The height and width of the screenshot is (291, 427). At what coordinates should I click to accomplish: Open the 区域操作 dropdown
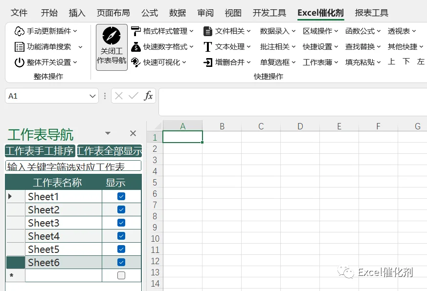point(320,31)
